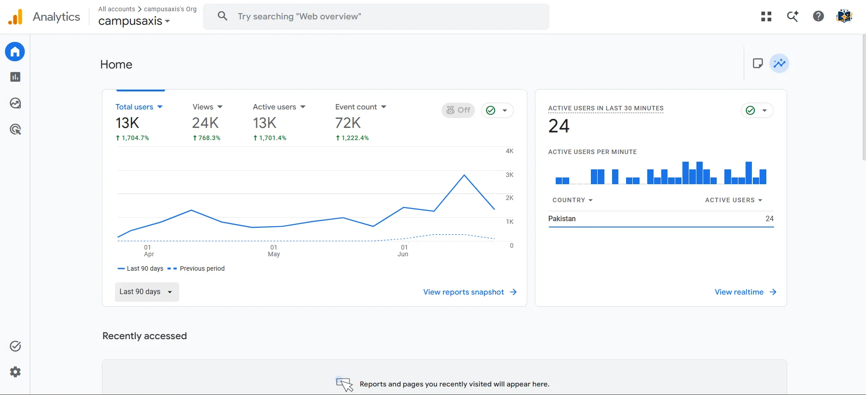Click campusaxis's Org breadcrumb
The height and width of the screenshot is (395, 866).
tap(170, 9)
